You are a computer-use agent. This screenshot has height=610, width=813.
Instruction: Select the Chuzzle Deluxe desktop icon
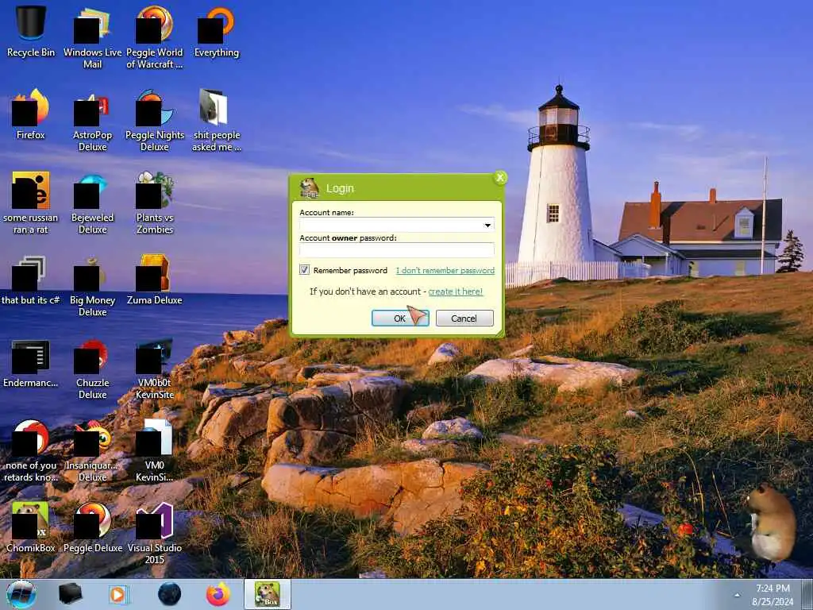(x=92, y=369)
